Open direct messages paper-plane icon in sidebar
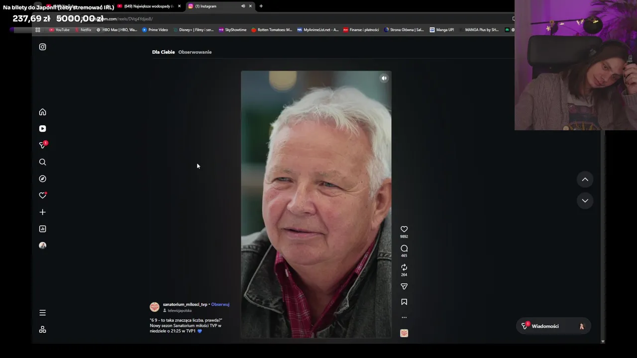This screenshot has height=358, width=637. tap(43, 145)
